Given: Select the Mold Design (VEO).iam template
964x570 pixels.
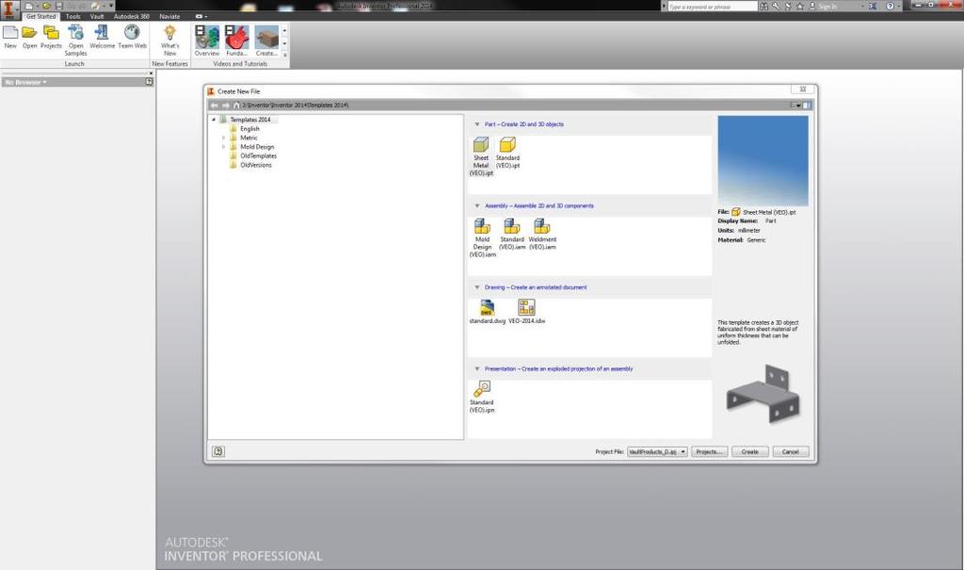Looking at the screenshot, I should 482,237.
